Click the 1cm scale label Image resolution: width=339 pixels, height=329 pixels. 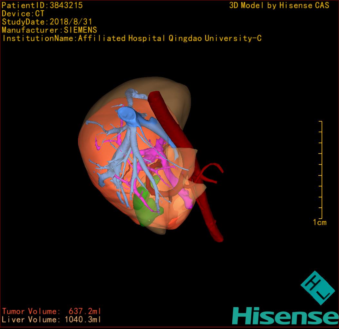320,222
